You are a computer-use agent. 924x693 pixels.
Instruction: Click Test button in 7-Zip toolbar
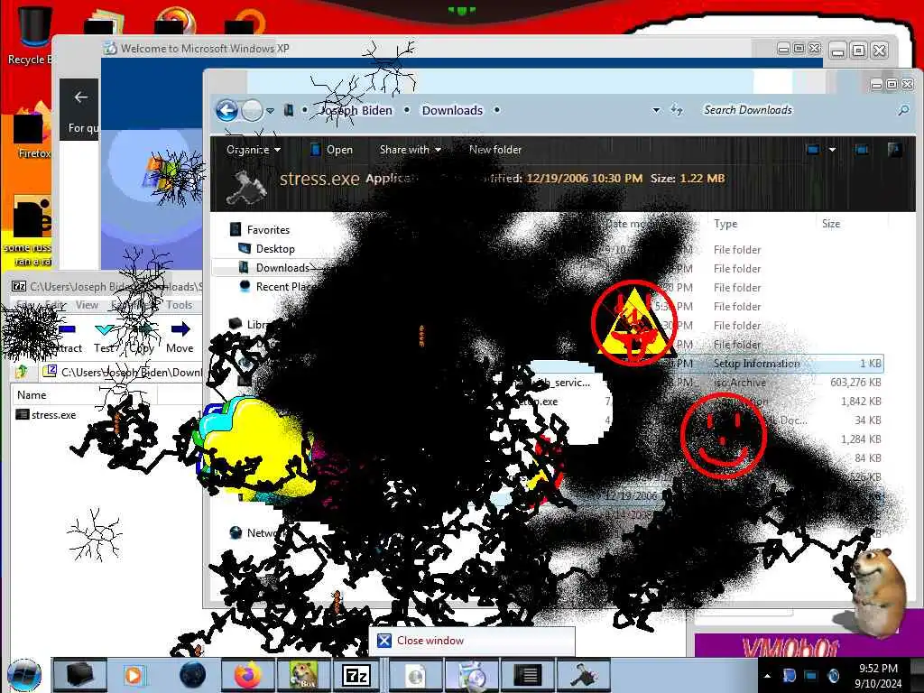pyautogui.click(x=105, y=337)
